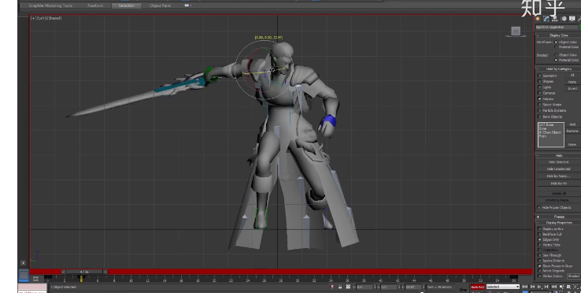Image resolution: width=581 pixels, height=293 pixels.
Task: Click the mini curve editor toggle icon
Action: tap(35, 278)
